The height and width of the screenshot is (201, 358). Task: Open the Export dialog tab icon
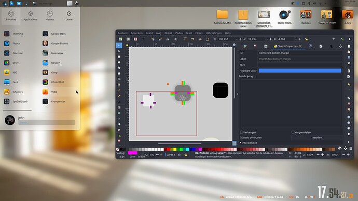(x=321, y=46)
